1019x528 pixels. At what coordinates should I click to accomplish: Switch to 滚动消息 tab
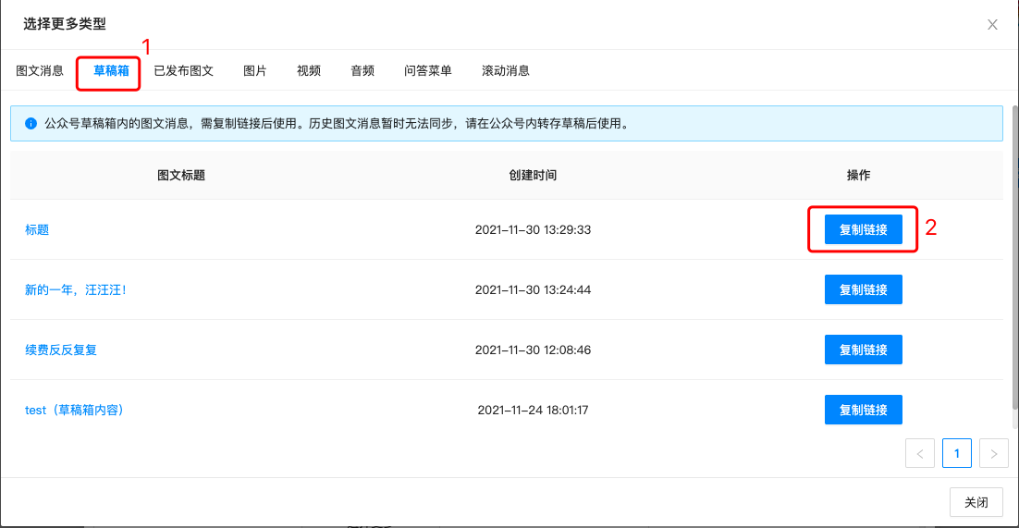point(506,70)
